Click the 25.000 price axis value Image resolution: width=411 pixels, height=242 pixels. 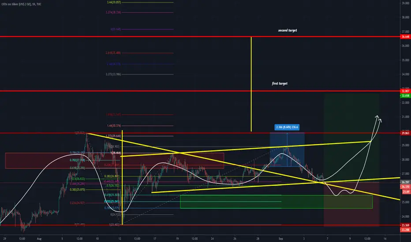point(405,202)
